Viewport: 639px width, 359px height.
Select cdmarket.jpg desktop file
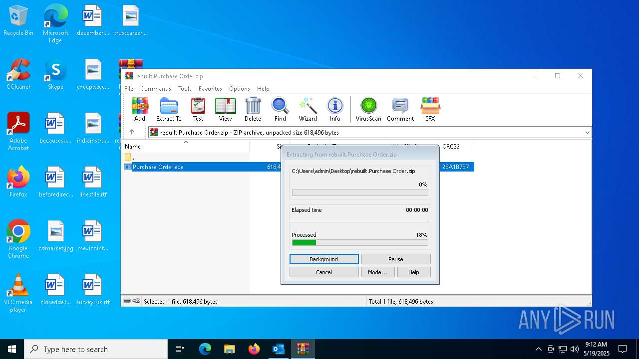point(55,236)
